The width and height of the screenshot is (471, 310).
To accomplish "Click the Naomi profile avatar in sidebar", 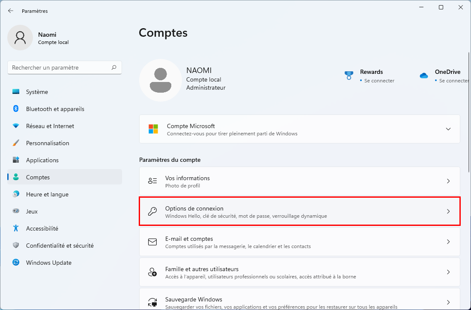I will (20, 38).
